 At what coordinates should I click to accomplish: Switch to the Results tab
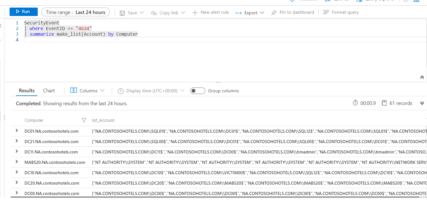coord(27,91)
